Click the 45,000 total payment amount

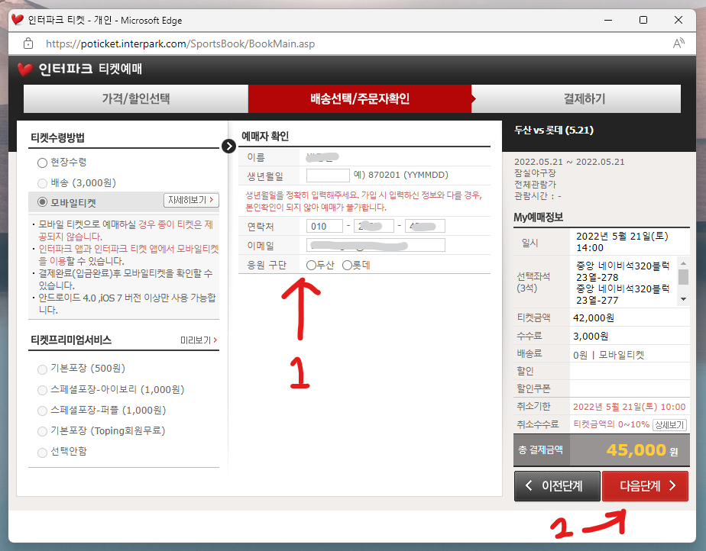[x=636, y=449]
